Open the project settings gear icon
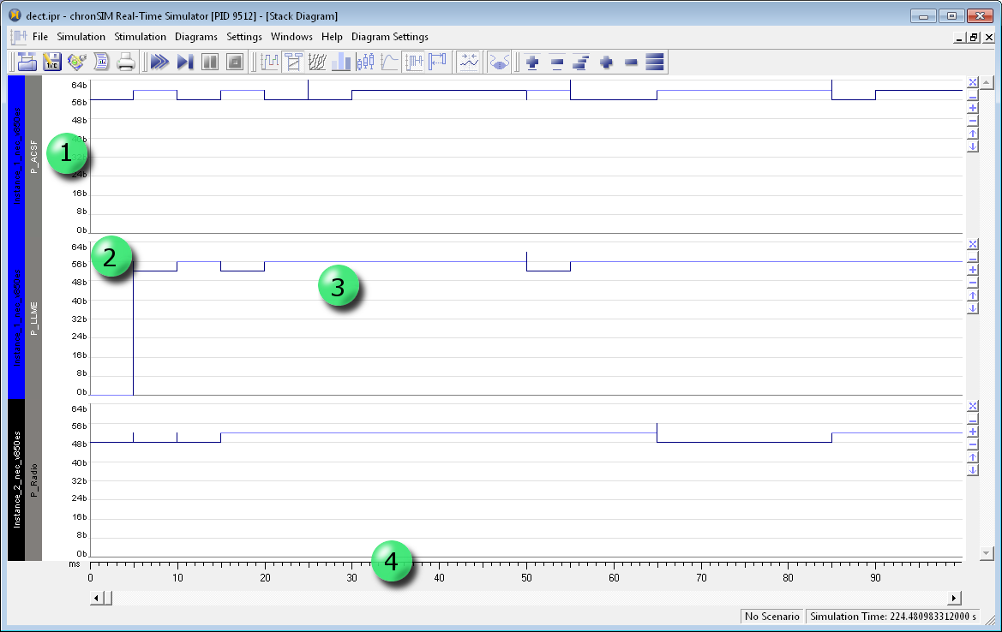 coord(76,62)
